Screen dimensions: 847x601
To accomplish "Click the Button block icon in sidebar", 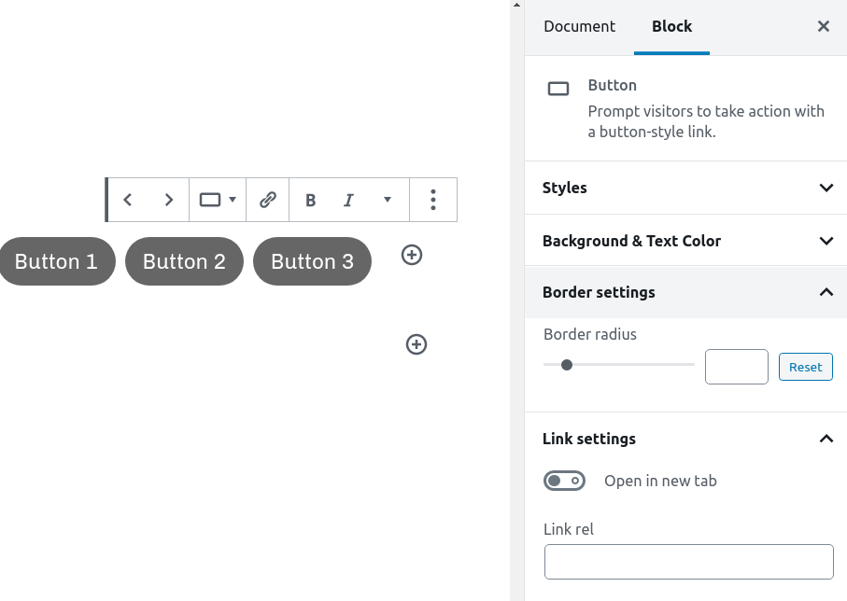I will 558,89.
